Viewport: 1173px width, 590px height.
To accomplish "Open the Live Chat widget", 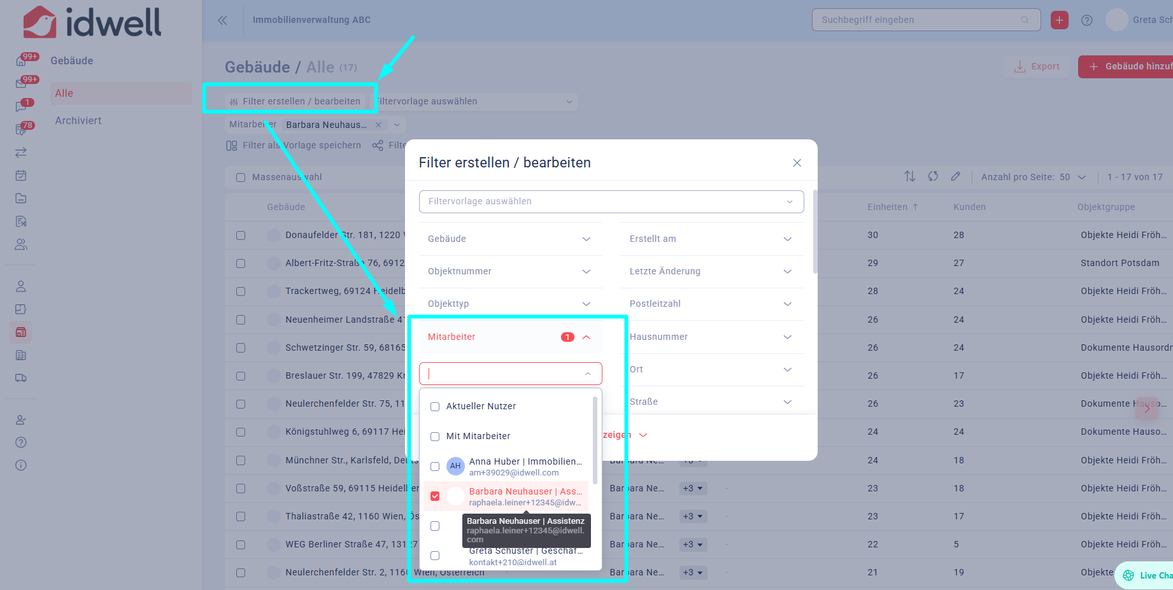I will [x=1144, y=575].
